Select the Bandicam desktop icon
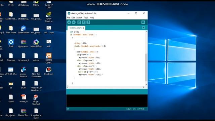This screenshot has height=121, width=215. tap(49, 71)
